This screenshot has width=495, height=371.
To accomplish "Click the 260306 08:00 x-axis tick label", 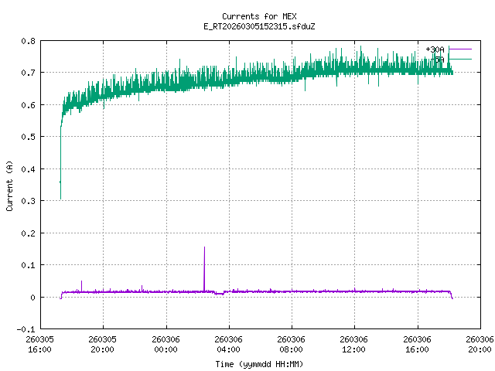I will [291, 344].
